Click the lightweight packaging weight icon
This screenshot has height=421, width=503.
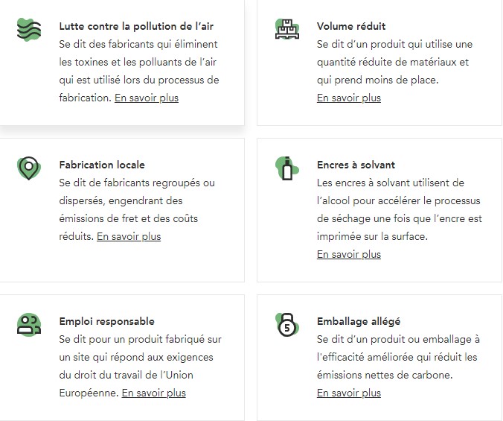(x=286, y=325)
